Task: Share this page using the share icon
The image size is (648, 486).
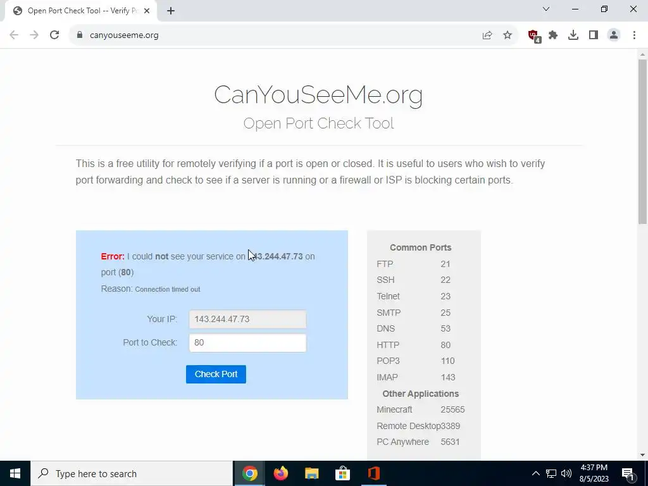Action: 487,35
